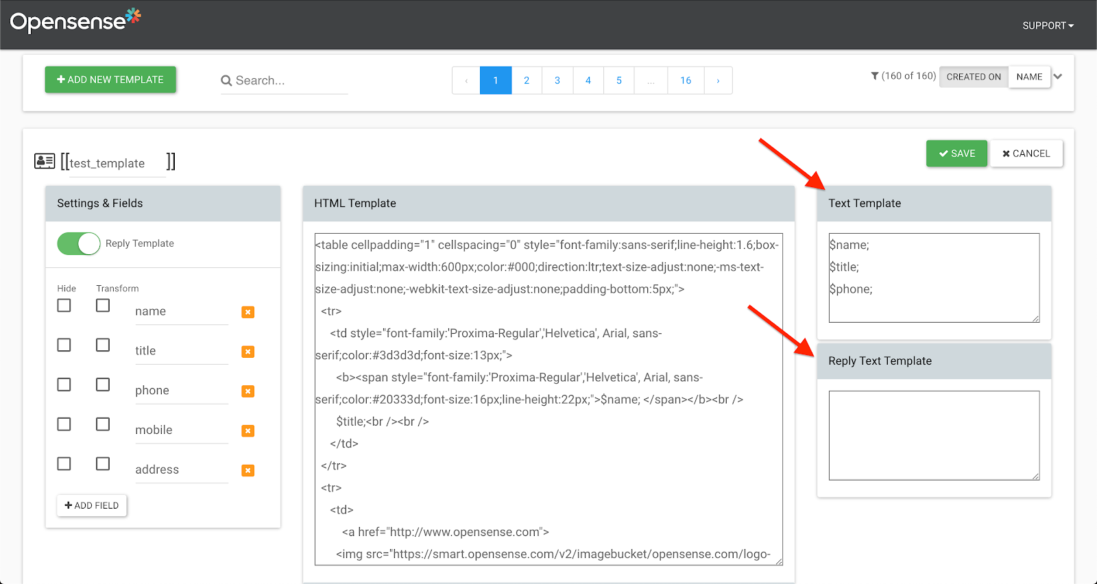Check Transform for the name field
Viewport: 1097px width, 584px height.
click(x=103, y=305)
